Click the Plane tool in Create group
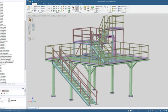This screenshot has height=112, width=168. (x=105, y=7)
